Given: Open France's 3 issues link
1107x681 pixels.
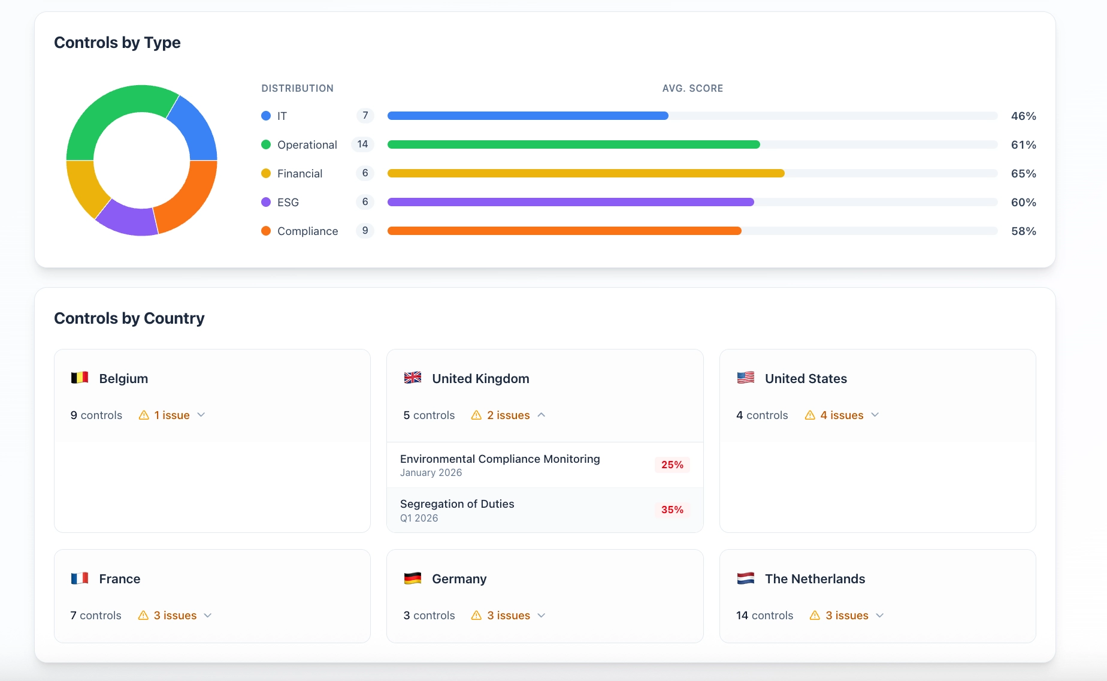Looking at the screenshot, I should point(174,615).
